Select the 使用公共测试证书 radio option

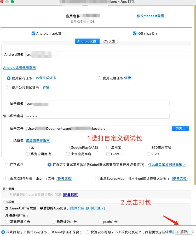pos(9,88)
